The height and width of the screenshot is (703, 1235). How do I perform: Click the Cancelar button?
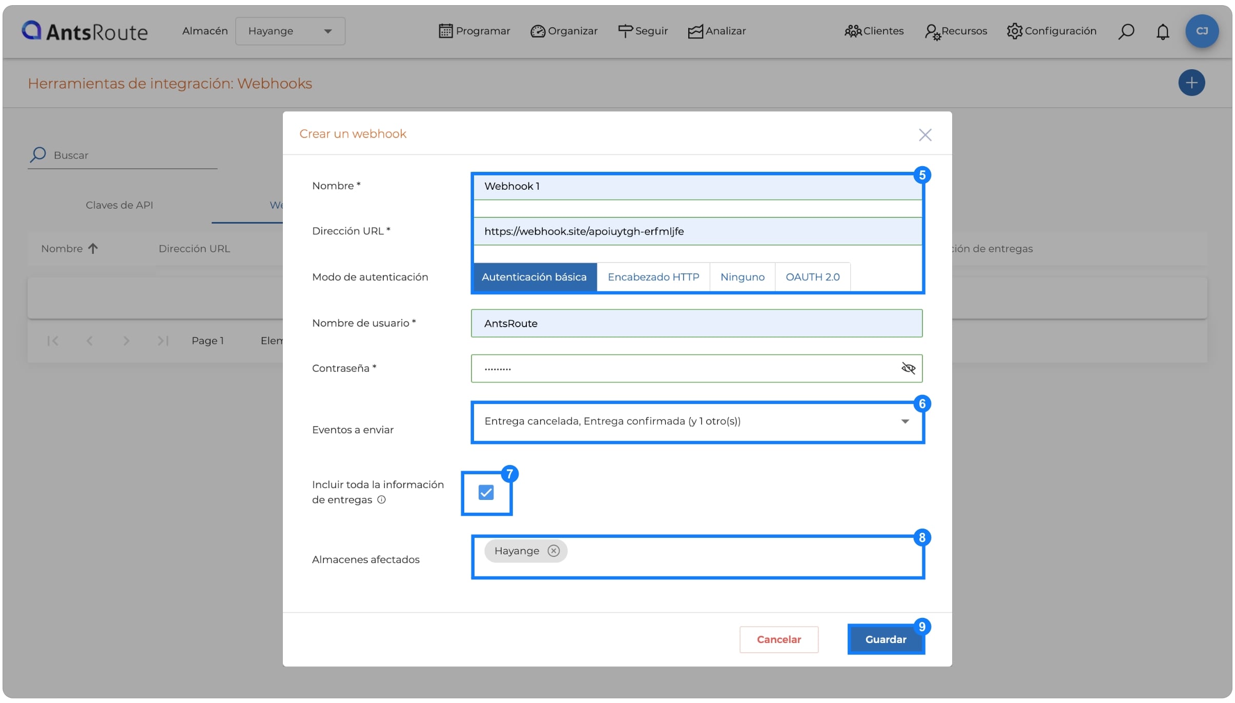[x=779, y=640]
